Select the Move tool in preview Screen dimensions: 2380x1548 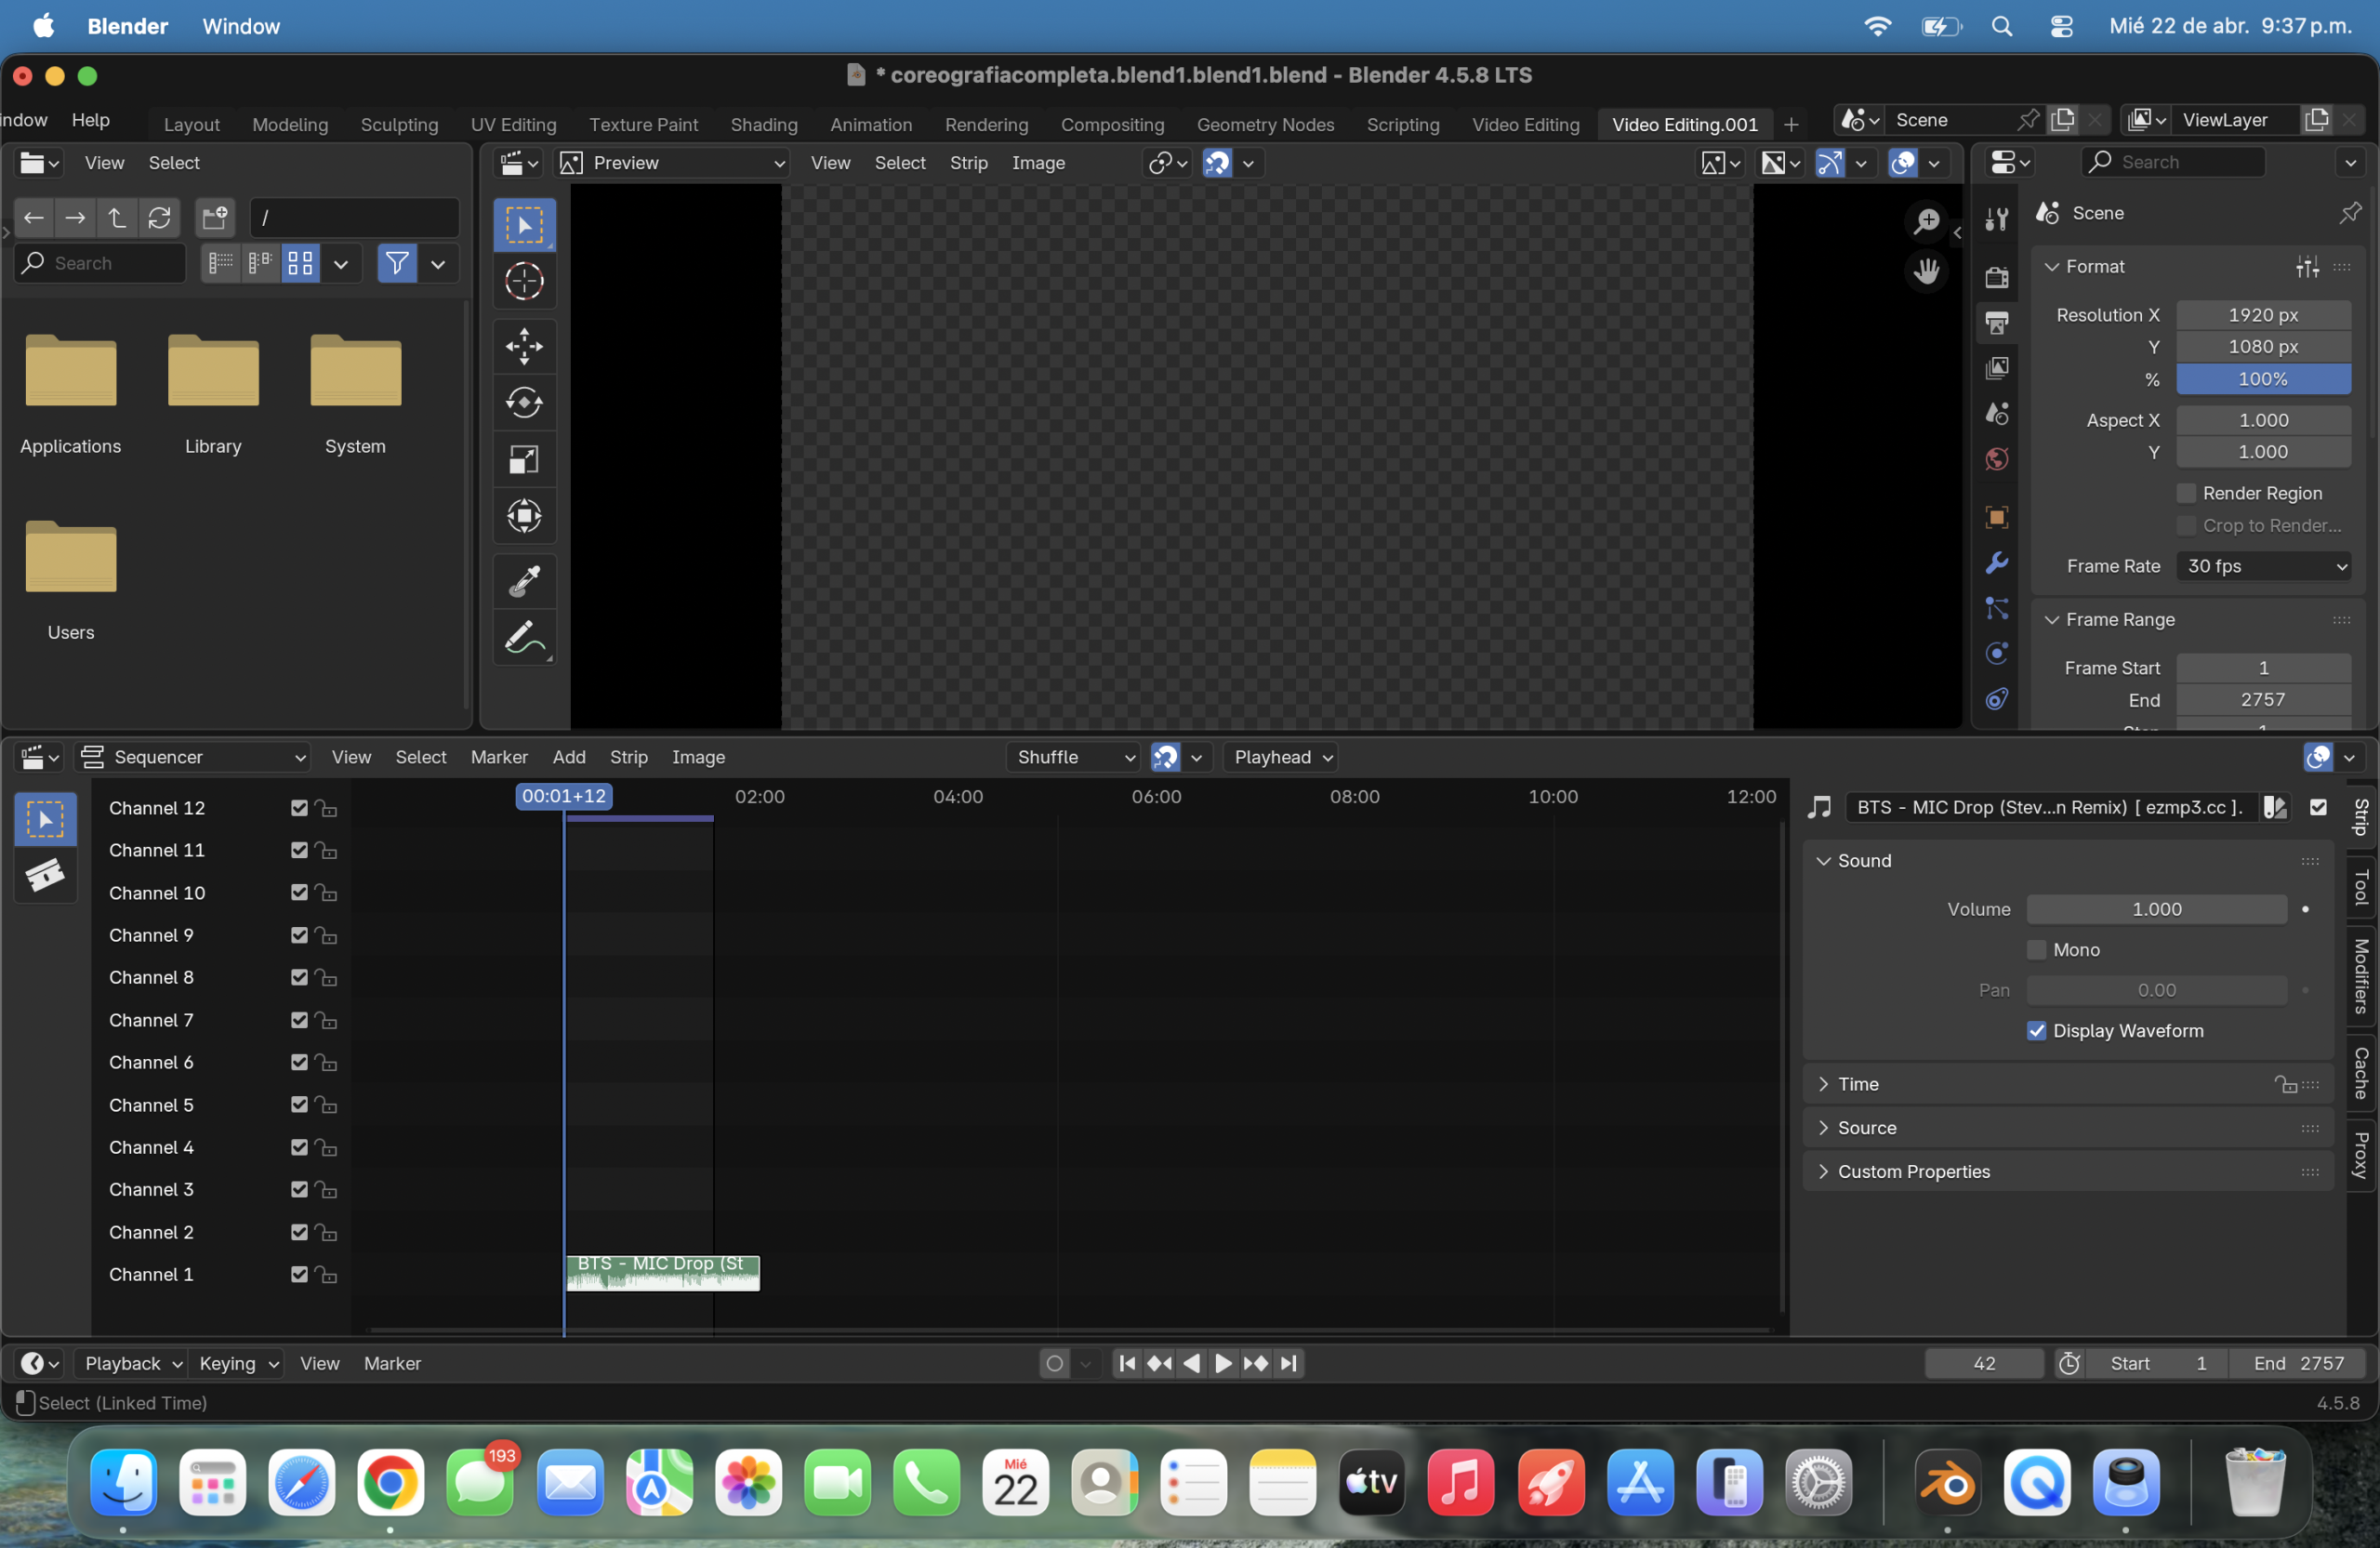524,346
